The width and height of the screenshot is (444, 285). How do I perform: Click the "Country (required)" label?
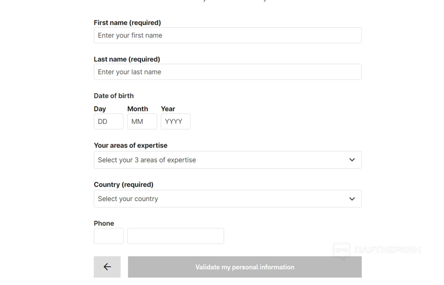click(x=124, y=185)
